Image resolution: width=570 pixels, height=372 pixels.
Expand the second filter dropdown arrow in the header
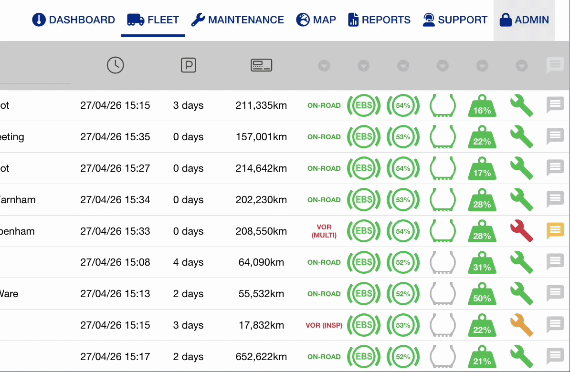pos(363,66)
